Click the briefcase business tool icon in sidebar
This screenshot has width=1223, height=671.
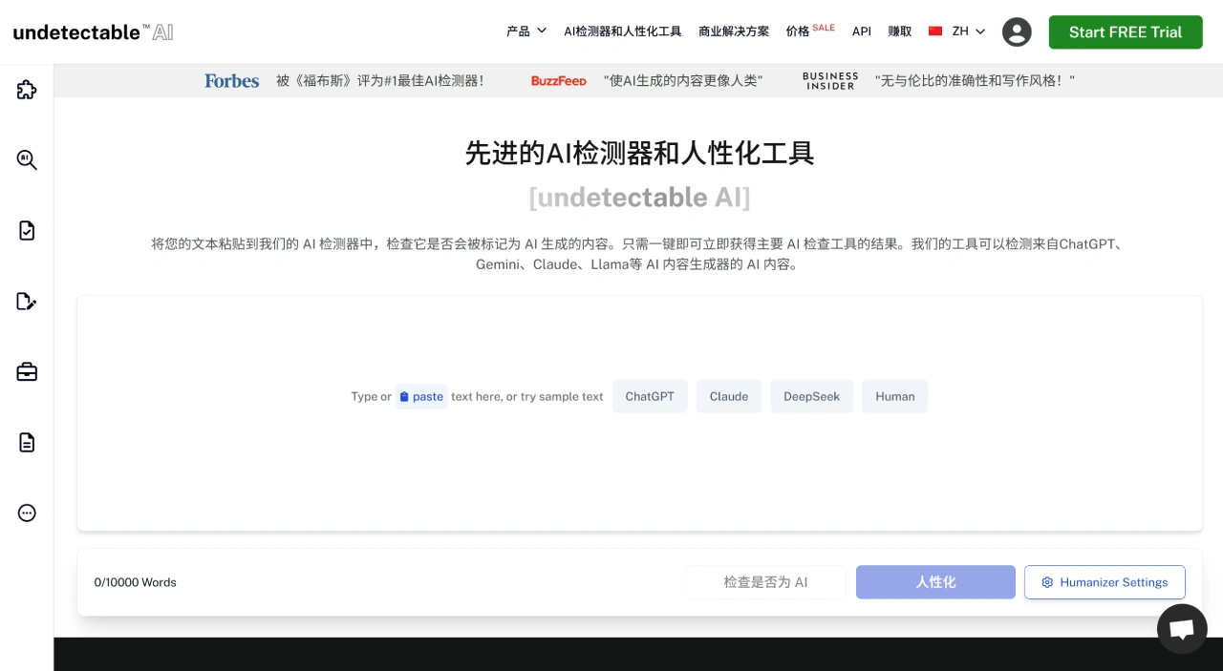click(26, 371)
